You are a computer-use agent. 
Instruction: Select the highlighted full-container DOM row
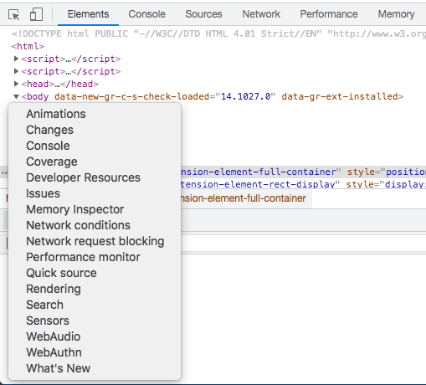pos(303,172)
